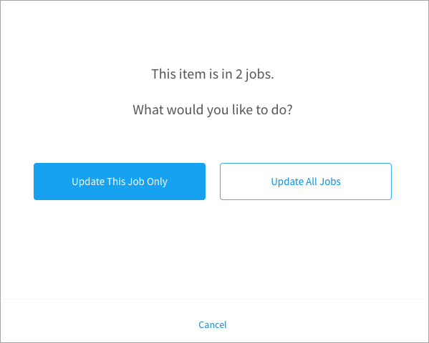This screenshot has width=429, height=343.
Task: Apply the update to all jobs
Action: click(306, 182)
